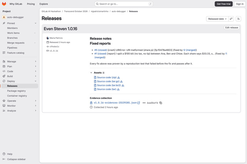Click the tag icon next to v1.0.16

click(48, 51)
